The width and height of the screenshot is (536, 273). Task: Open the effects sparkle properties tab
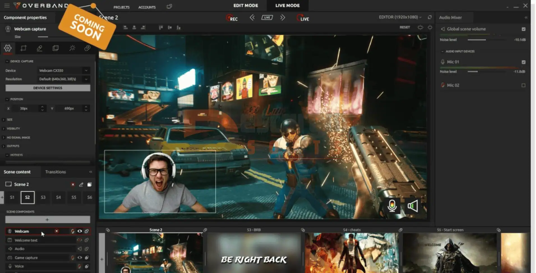72,48
